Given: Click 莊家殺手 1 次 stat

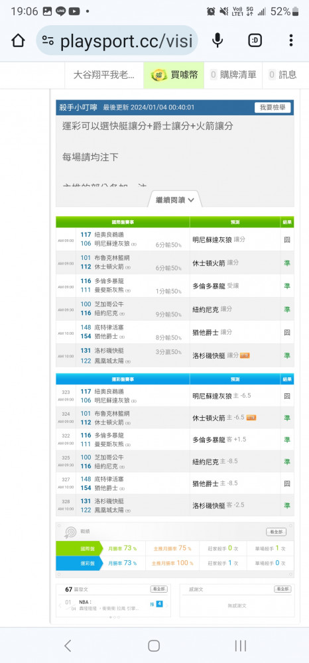Looking at the screenshot, I should [223, 563].
